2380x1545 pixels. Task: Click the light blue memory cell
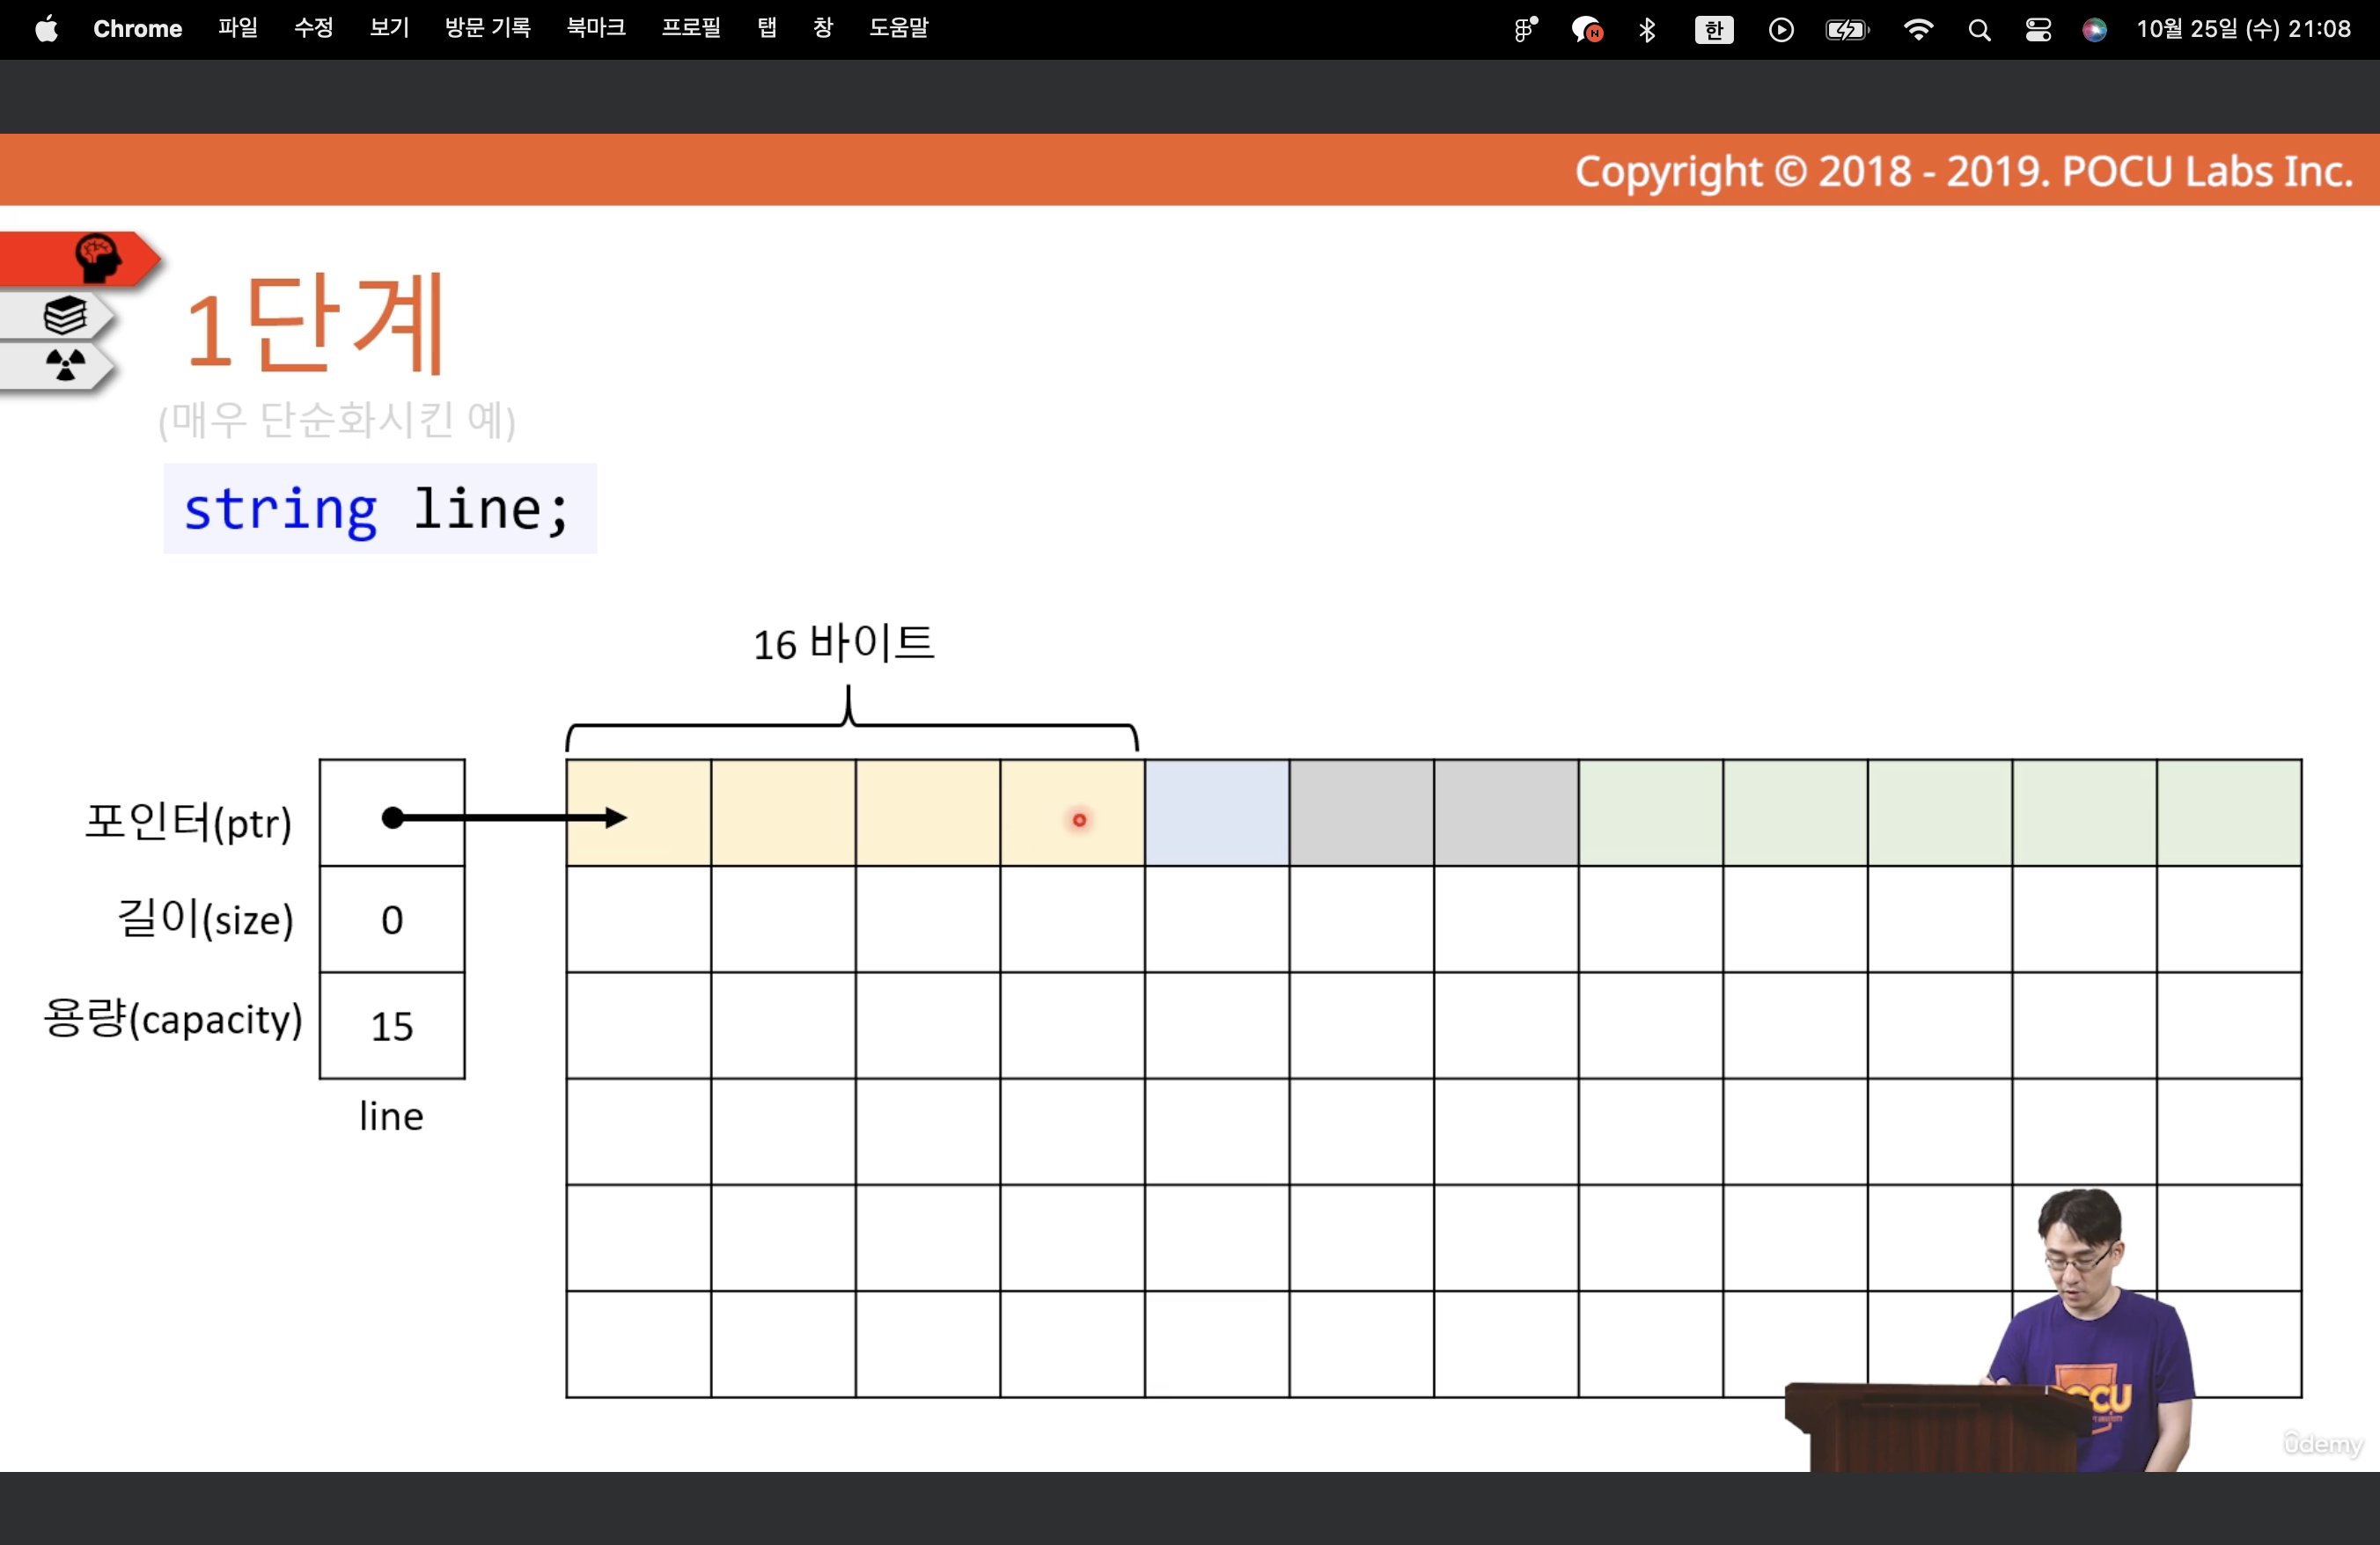(1216, 812)
